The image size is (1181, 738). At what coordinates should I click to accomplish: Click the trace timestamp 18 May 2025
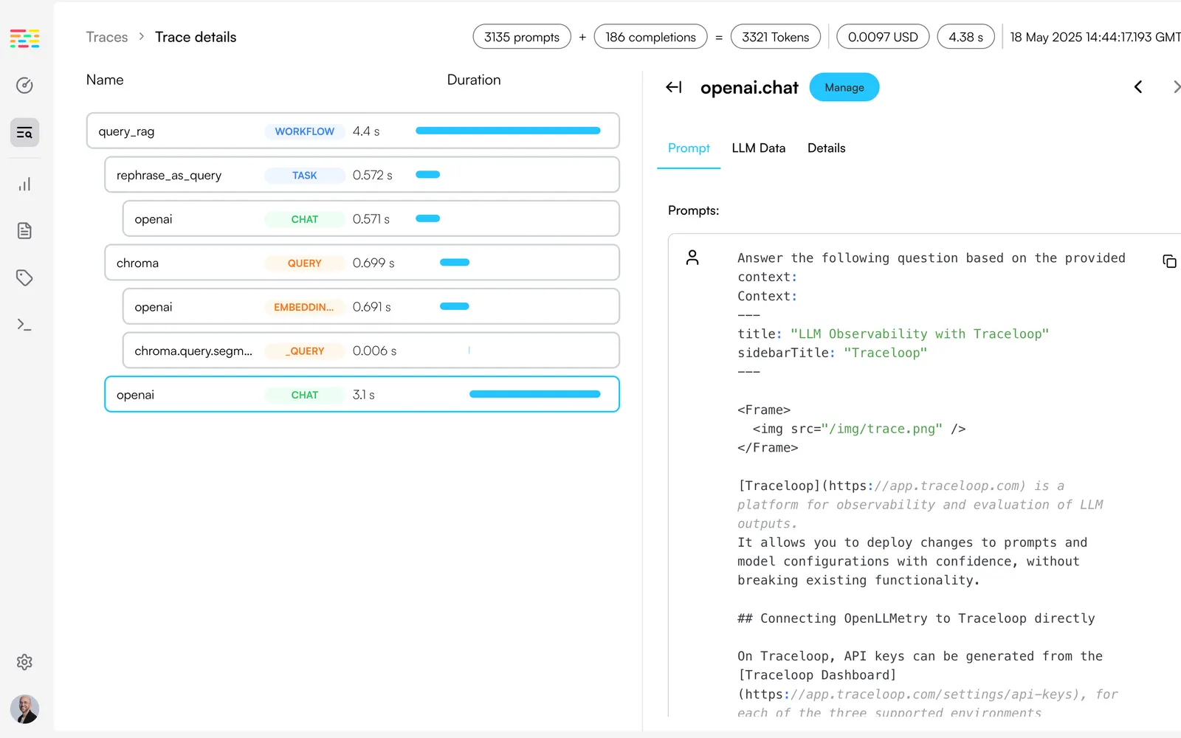1095,37
